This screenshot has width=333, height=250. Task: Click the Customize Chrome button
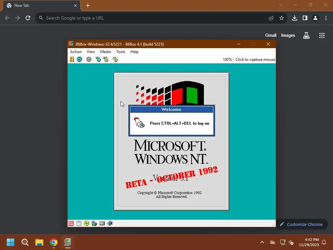[x=301, y=224]
